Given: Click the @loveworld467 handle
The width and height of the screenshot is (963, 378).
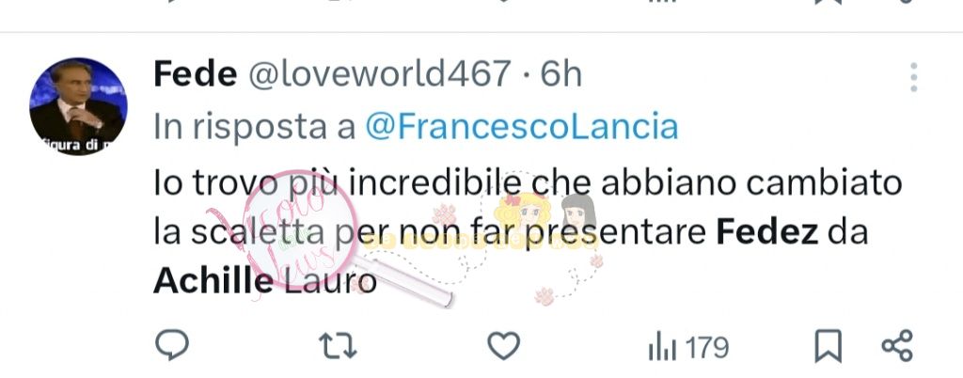Looking at the screenshot, I should tap(380, 75).
